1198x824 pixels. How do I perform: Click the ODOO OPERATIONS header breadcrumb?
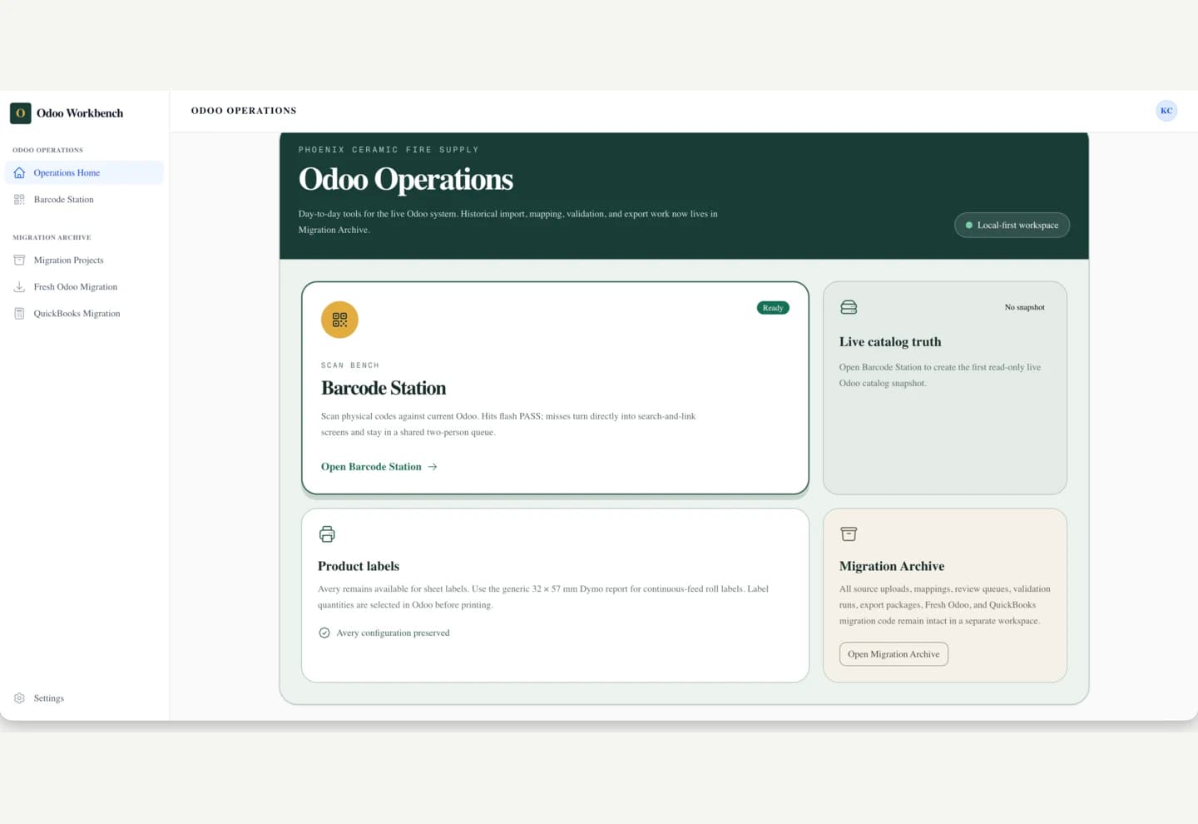coord(244,111)
